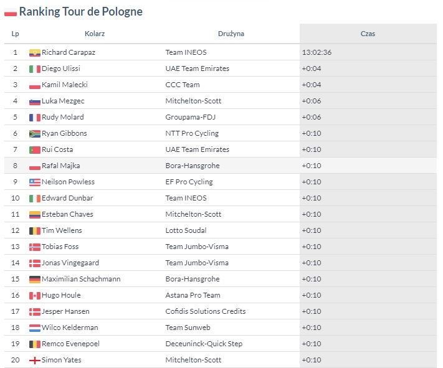Click Portuguese flag beside Rui Costa
Image resolution: width=443 pixels, height=368 pixels.
(35, 150)
